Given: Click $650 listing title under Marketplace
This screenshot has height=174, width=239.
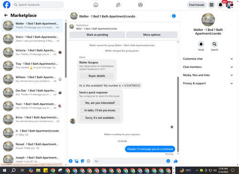Looking at the screenshot, I should pyautogui.click(x=97, y=29).
